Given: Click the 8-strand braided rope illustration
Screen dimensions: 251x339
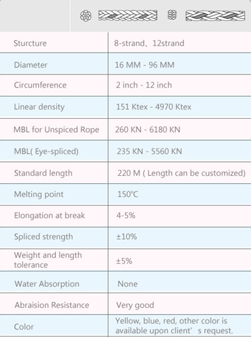Looking at the screenshot, I should pyautogui.click(x=128, y=16).
